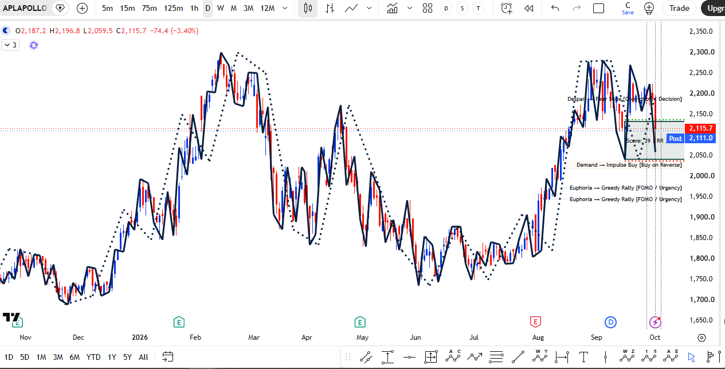Choose the line chart style icon
Image resolution: width=725 pixels, height=369 pixels.
[352, 8]
